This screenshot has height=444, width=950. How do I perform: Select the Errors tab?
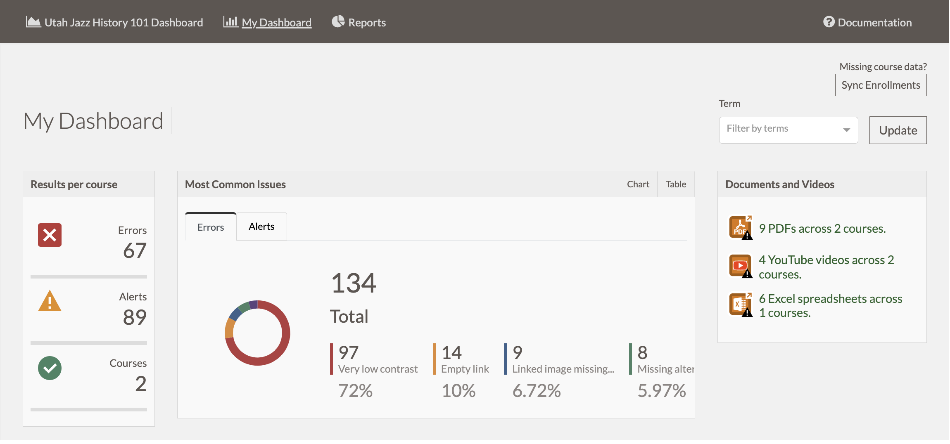pos(211,227)
